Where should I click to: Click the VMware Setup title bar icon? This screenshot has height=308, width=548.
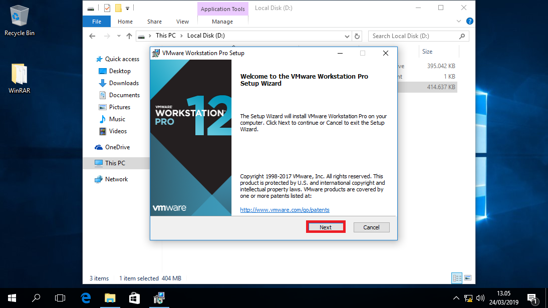156,53
